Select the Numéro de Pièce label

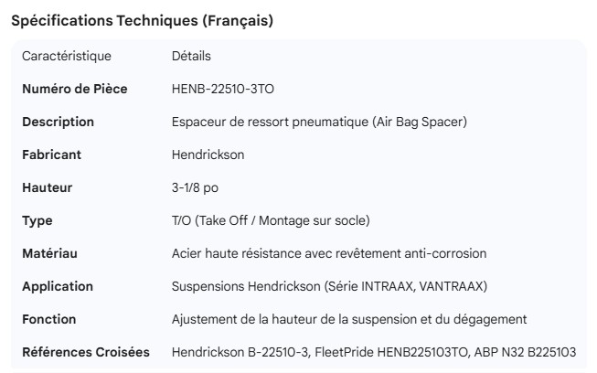pyautogui.click(x=74, y=90)
